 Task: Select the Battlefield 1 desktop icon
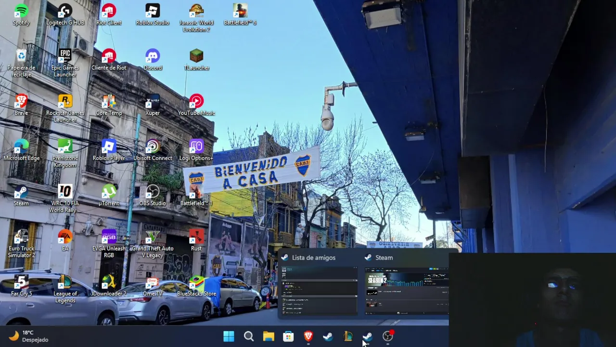pos(196,196)
